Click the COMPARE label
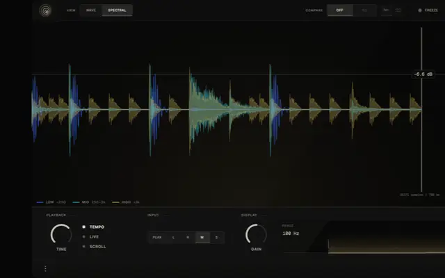 pyautogui.click(x=314, y=10)
